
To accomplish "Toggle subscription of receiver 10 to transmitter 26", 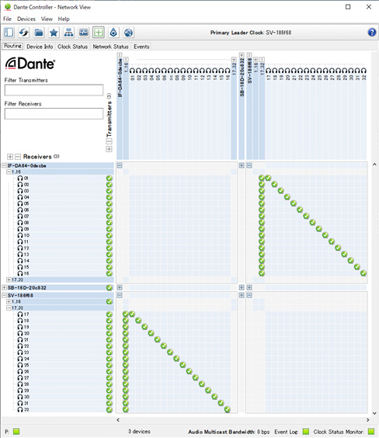I will point(325,235).
